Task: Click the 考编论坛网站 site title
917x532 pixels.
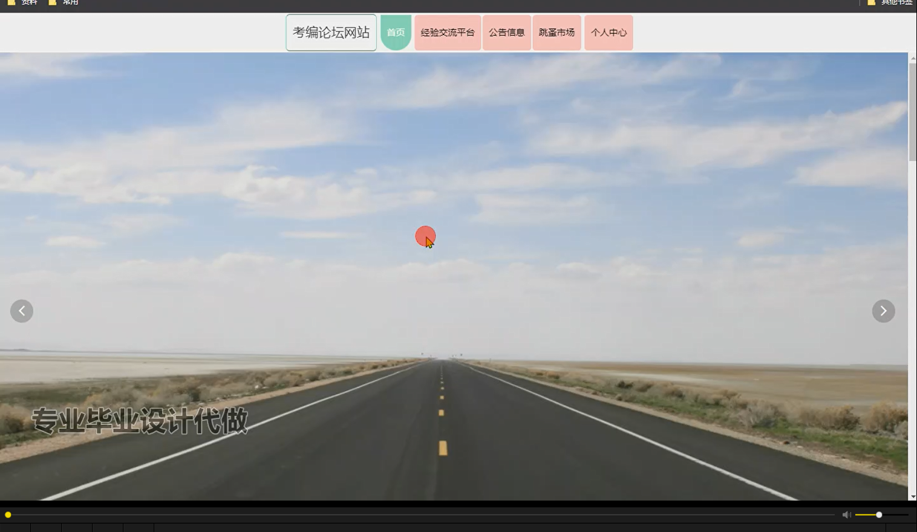Action: 331,32
